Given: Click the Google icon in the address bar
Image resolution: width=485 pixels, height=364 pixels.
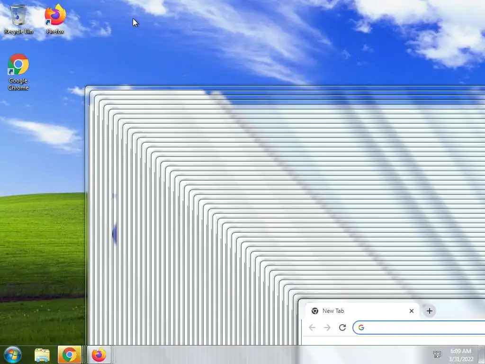Looking at the screenshot, I should (x=361, y=328).
